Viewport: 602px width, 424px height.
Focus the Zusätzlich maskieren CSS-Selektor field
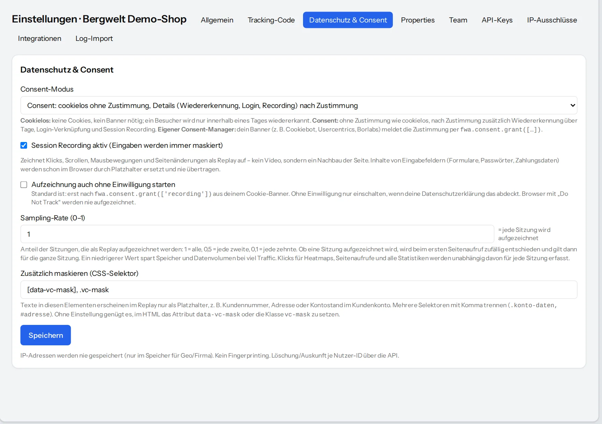[299, 290]
